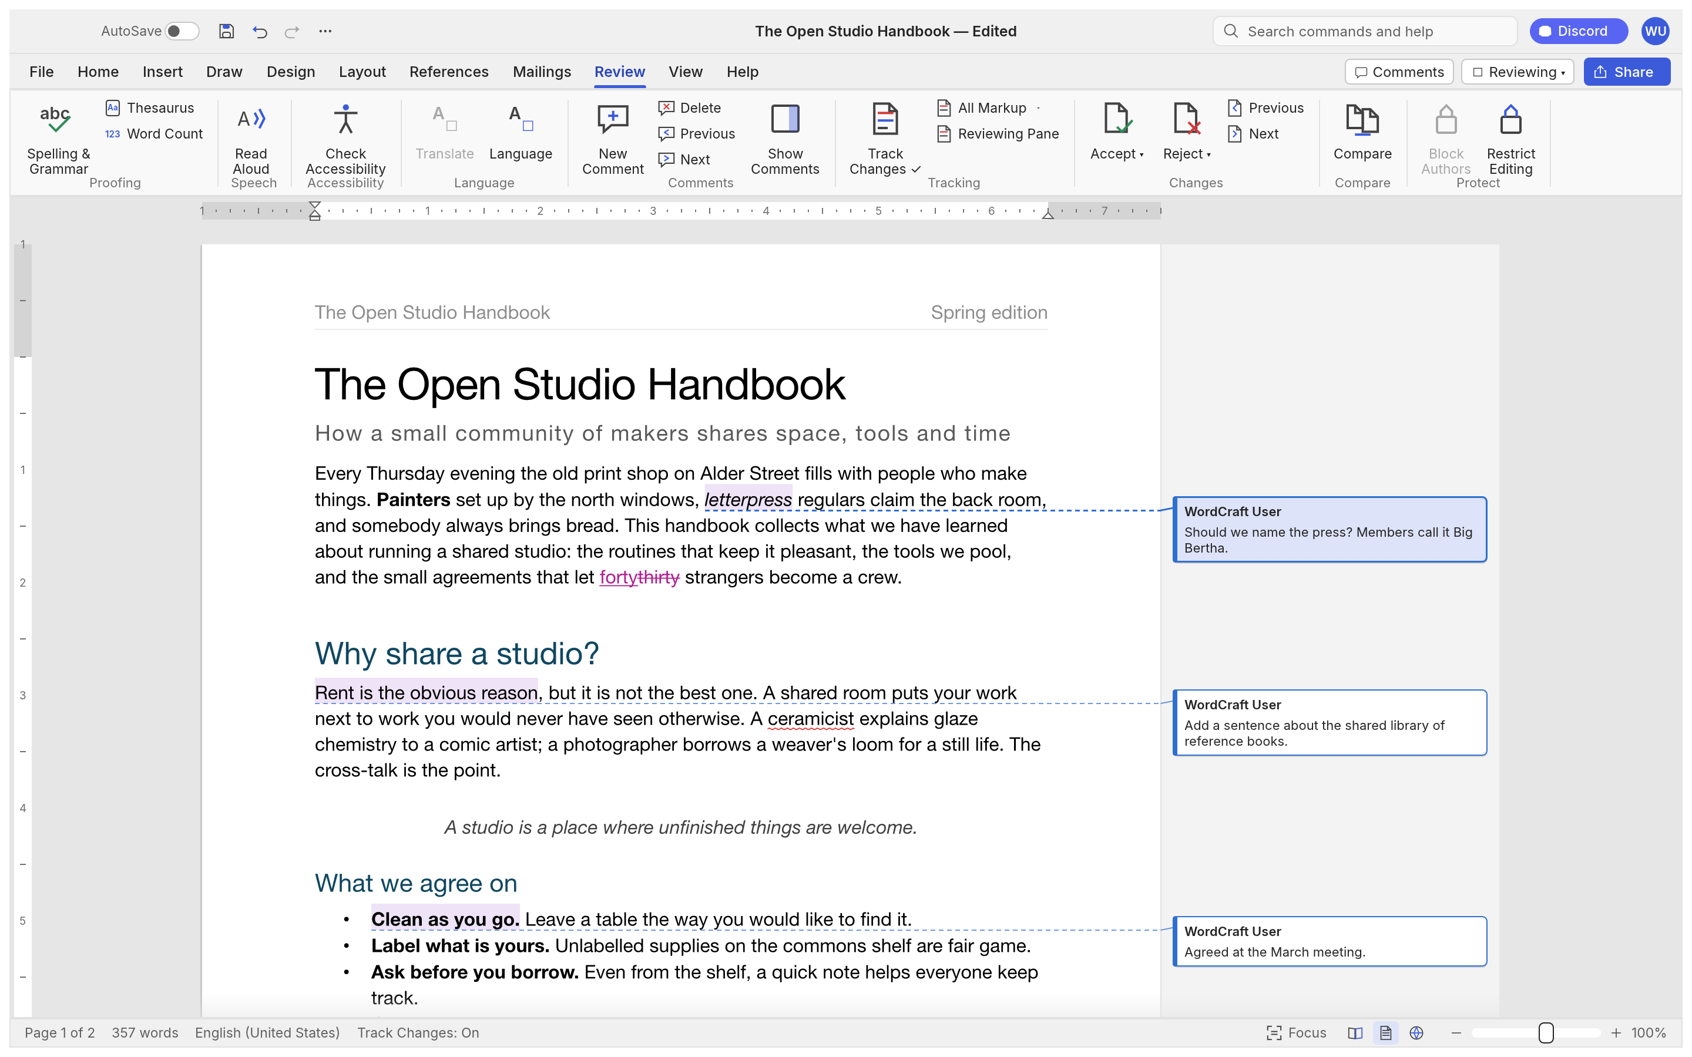Screen dimensions: 1692x1057
Task: Switch to the Insert tab
Action: (162, 71)
